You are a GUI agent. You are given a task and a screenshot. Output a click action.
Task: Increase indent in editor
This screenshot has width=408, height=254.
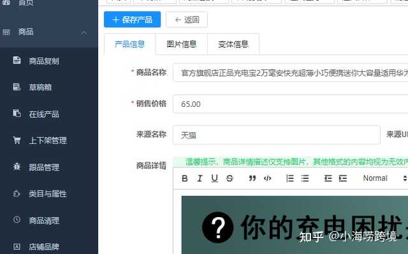click(x=343, y=178)
